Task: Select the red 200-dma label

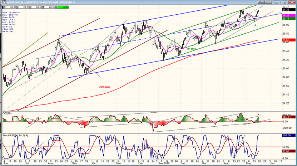Action: (x=105, y=87)
